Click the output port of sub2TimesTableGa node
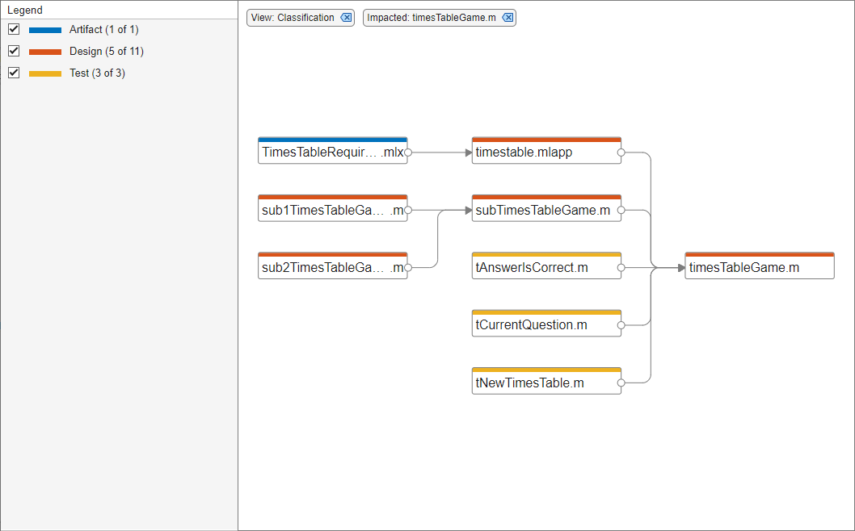 pos(408,268)
